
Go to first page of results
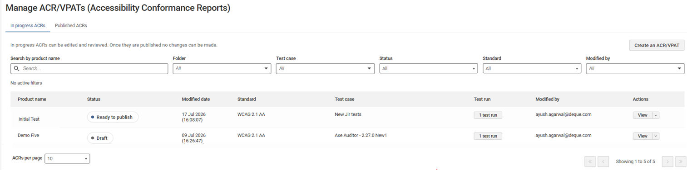(590, 161)
